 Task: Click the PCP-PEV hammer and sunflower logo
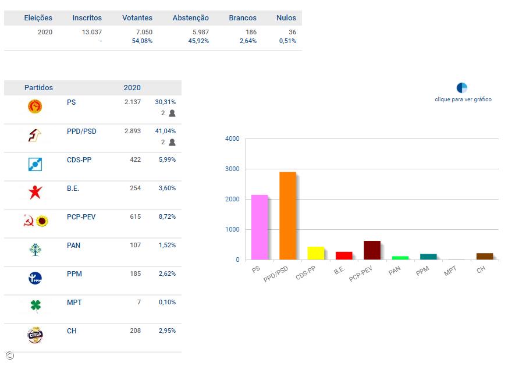click(x=35, y=221)
